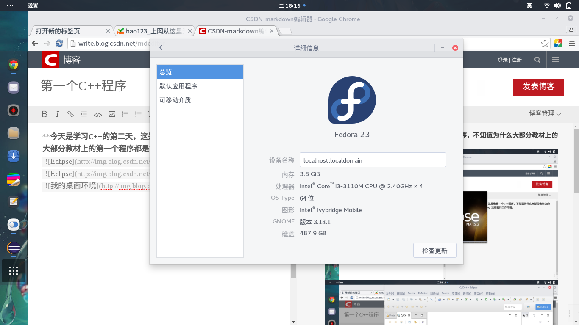Screen dimensions: 579x325
Task: Launch the cloud download dock app
Action: [x=14, y=156]
